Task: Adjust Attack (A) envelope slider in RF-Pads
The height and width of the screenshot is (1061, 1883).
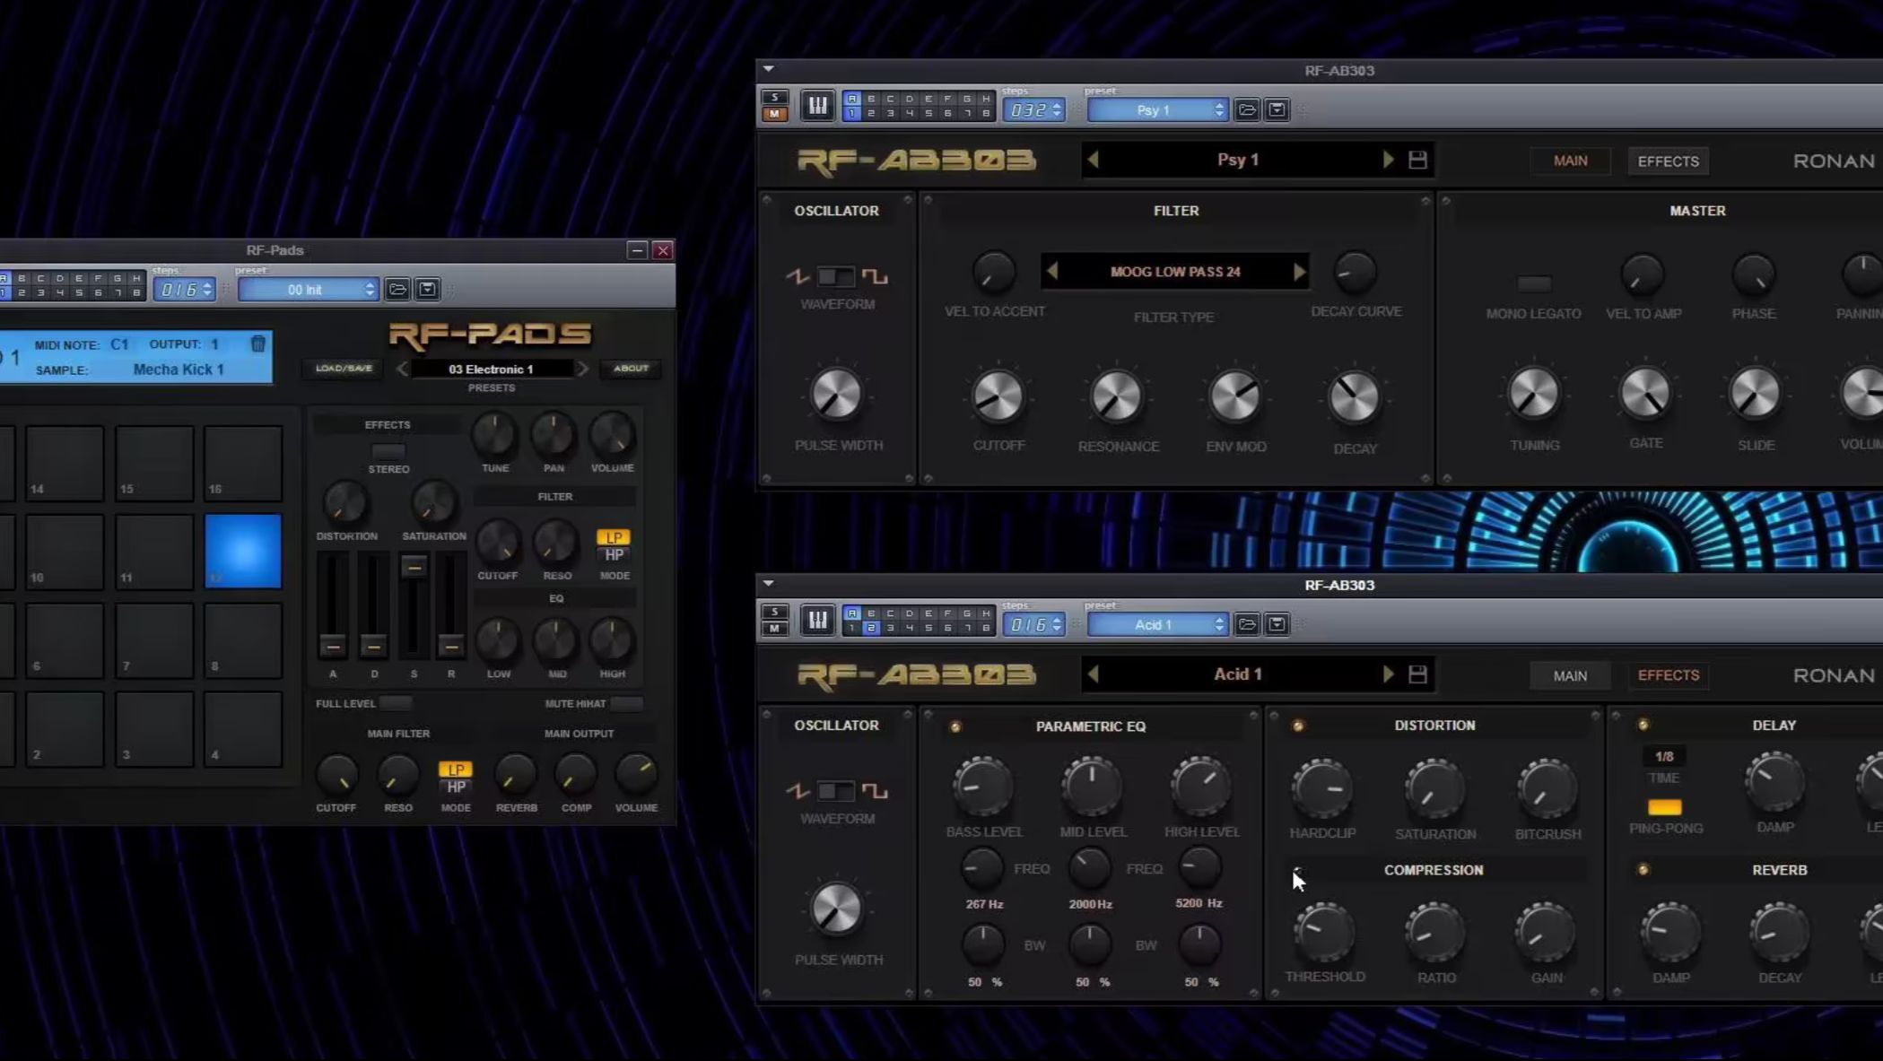Action: click(x=333, y=645)
